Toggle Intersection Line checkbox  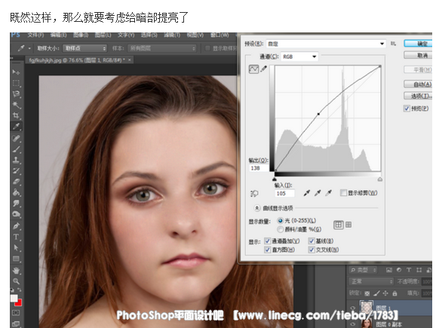[x=312, y=250]
